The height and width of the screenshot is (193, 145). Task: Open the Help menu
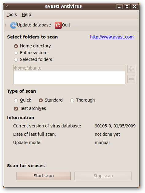coord(26,14)
